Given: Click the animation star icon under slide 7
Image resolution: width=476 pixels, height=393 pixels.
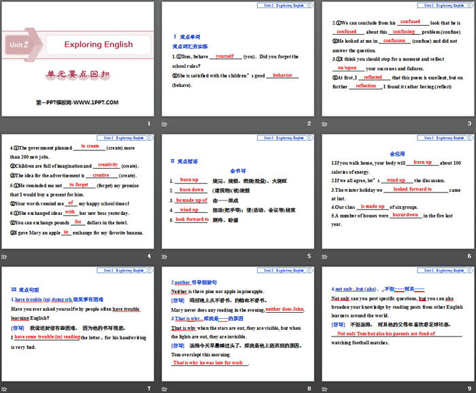Looking at the screenshot, I should click(x=5, y=389).
